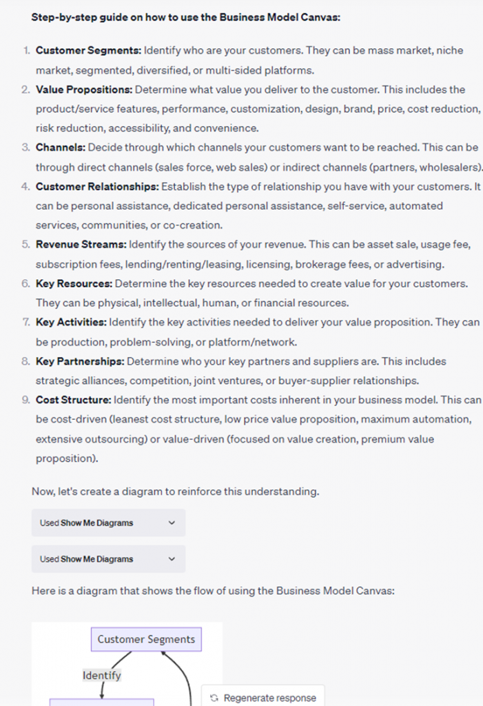The image size is (483, 706).
Task: Click the bold Revenue Streams heading
Action: [x=81, y=245]
